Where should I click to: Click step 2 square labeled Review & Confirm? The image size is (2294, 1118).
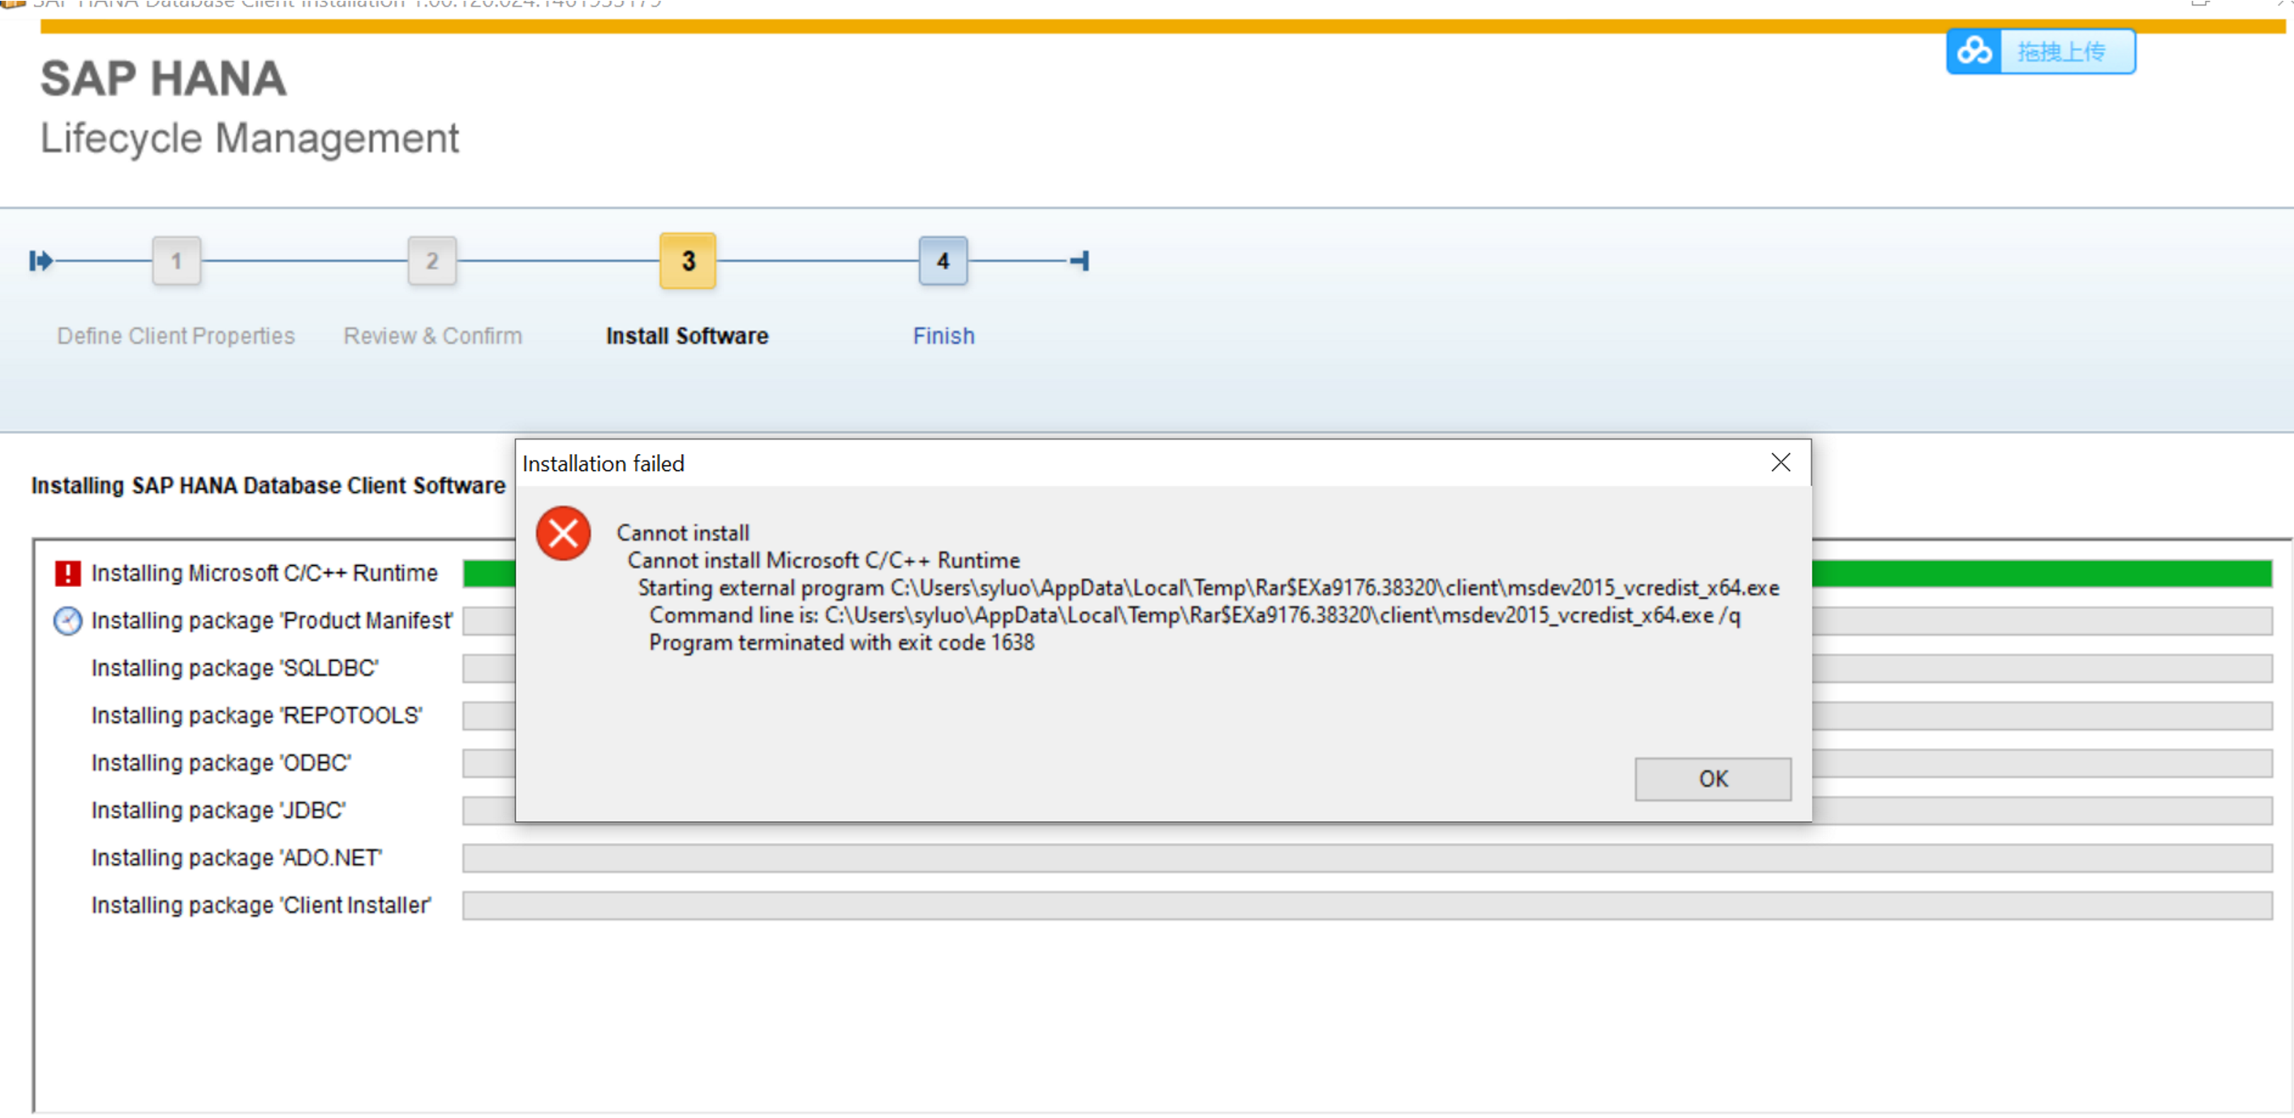[432, 261]
